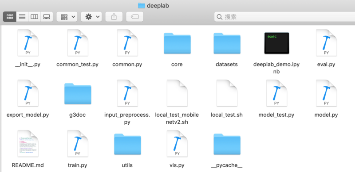Click the datasets folder name
This screenshot has height=172, width=355.
tap(227, 64)
